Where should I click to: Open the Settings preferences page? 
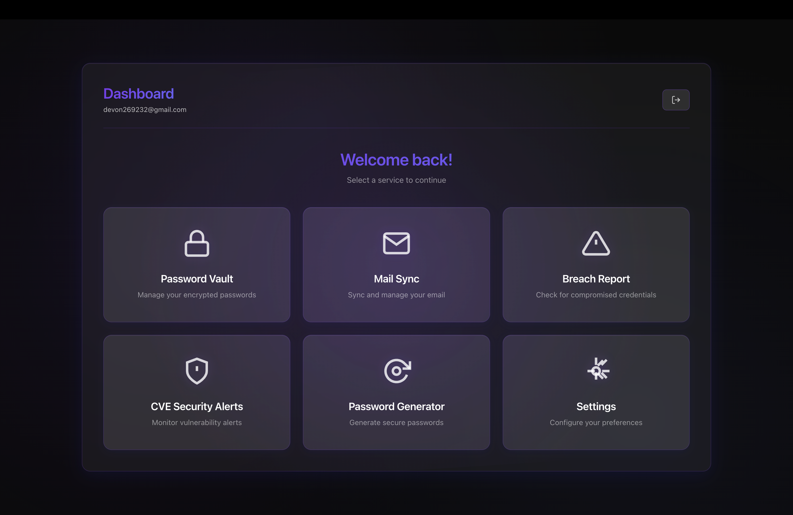click(596, 392)
